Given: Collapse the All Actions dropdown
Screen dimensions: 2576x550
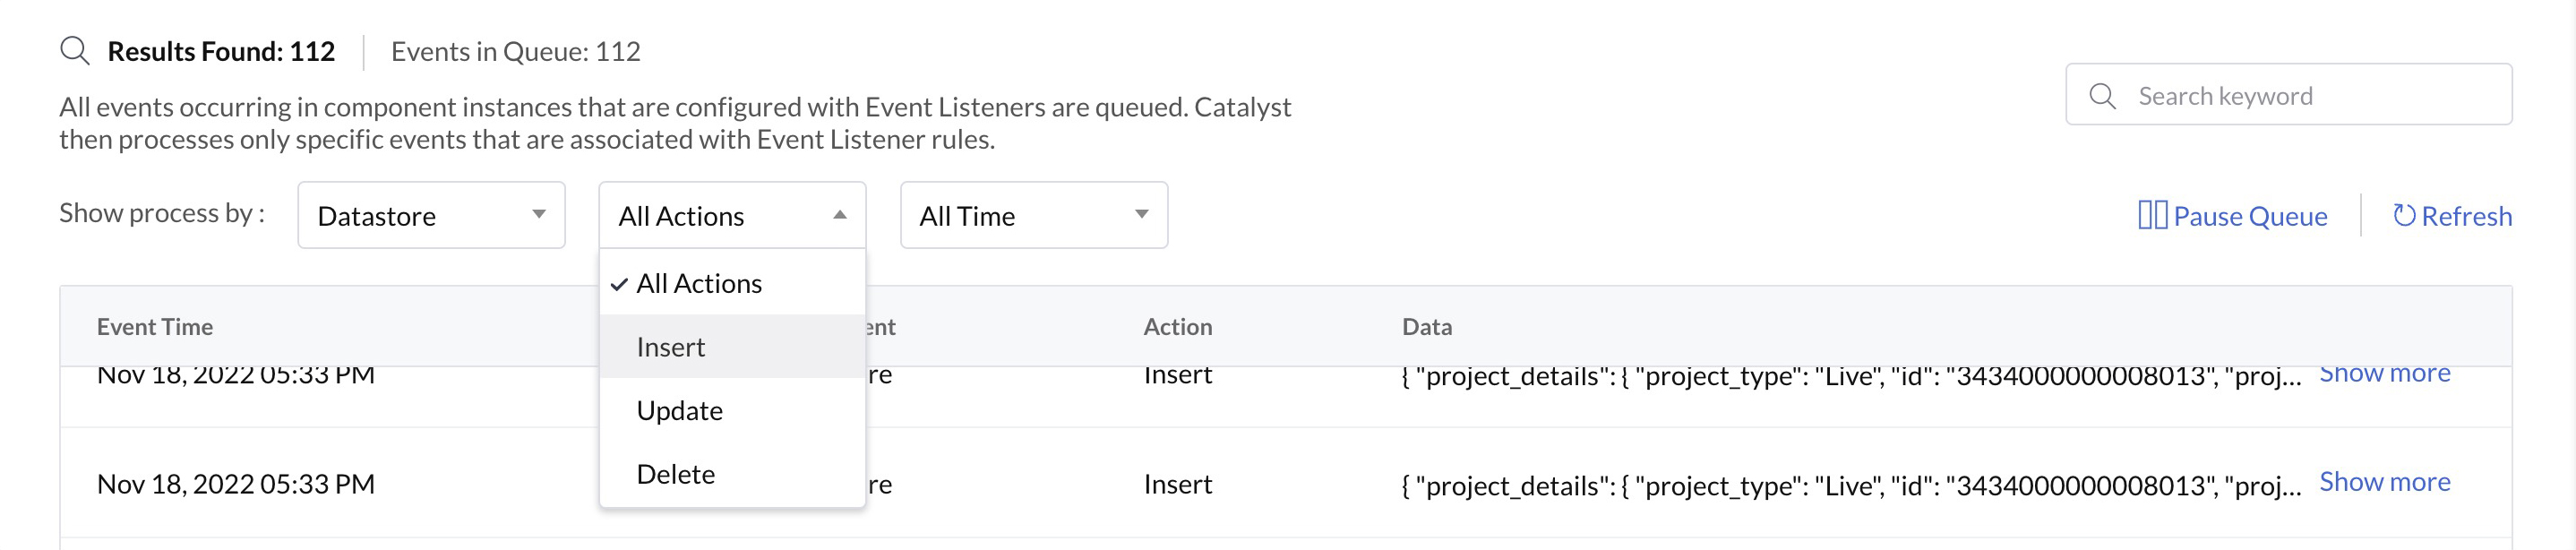Looking at the screenshot, I should 732,214.
